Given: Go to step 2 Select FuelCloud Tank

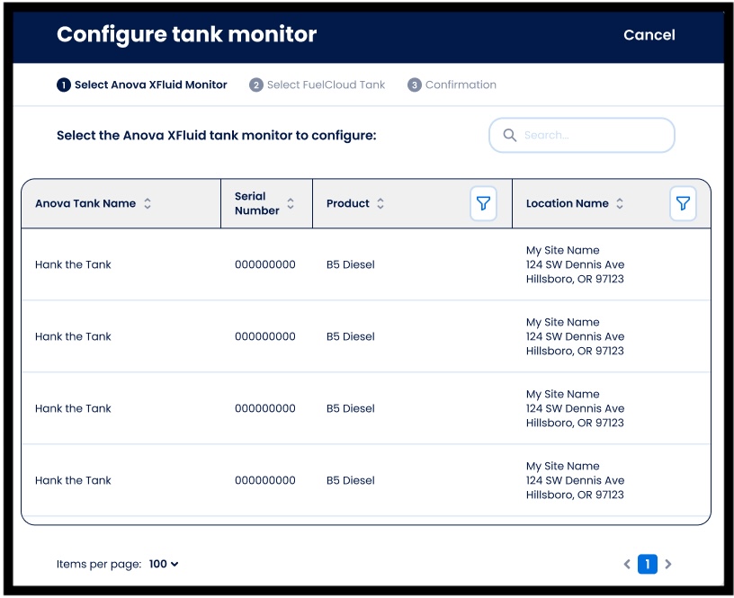Looking at the screenshot, I should (317, 85).
